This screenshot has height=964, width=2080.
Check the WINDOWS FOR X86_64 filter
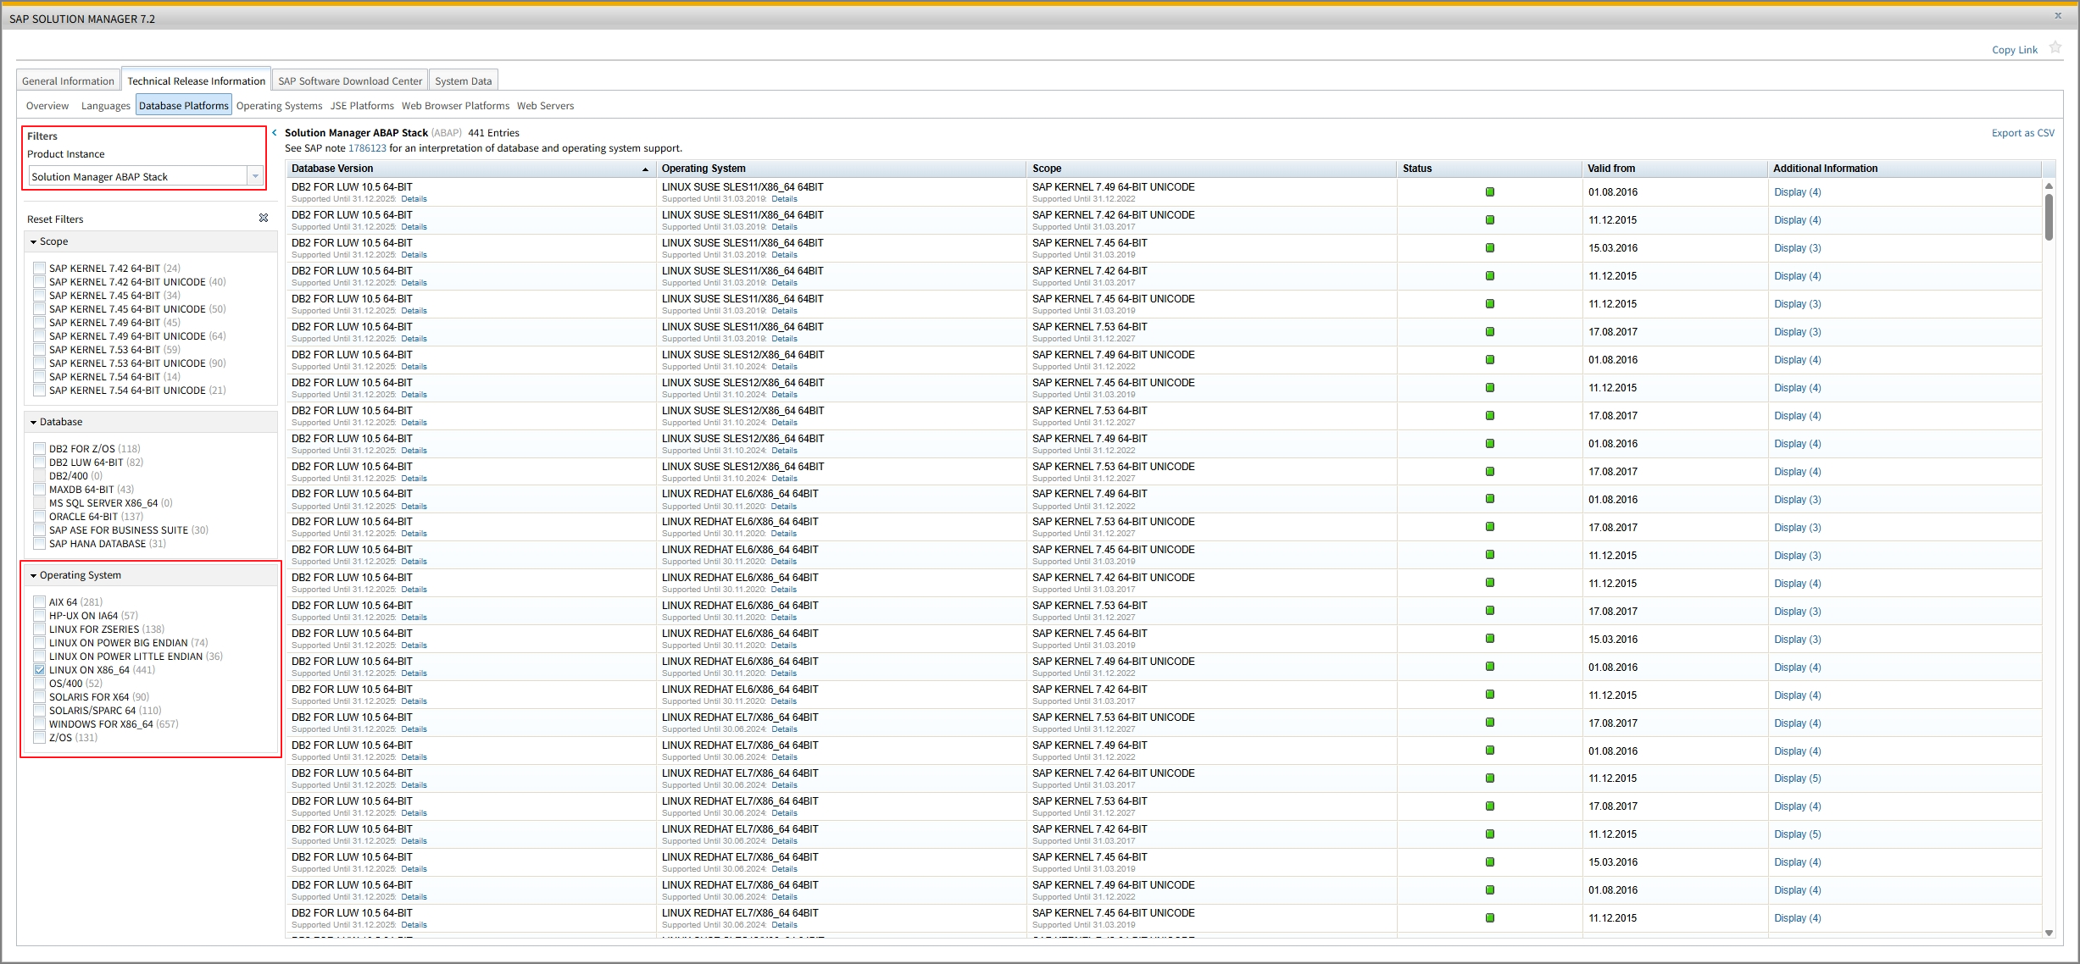pos(39,724)
